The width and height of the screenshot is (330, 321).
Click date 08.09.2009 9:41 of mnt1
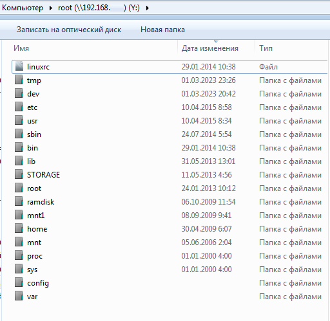pos(207,216)
